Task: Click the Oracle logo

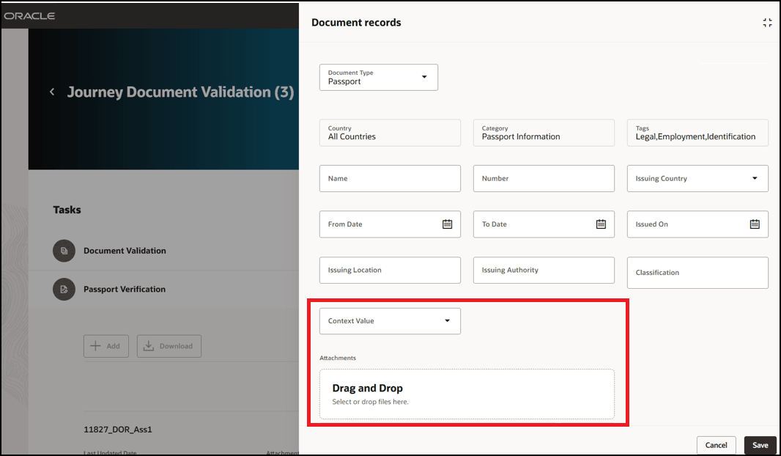Action: point(29,16)
